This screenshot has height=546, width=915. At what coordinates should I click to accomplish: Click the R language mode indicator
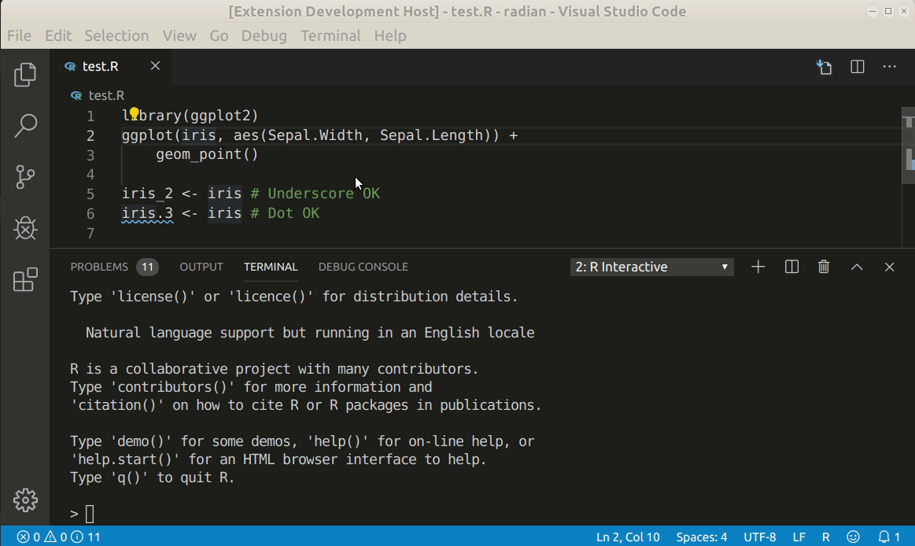826,537
